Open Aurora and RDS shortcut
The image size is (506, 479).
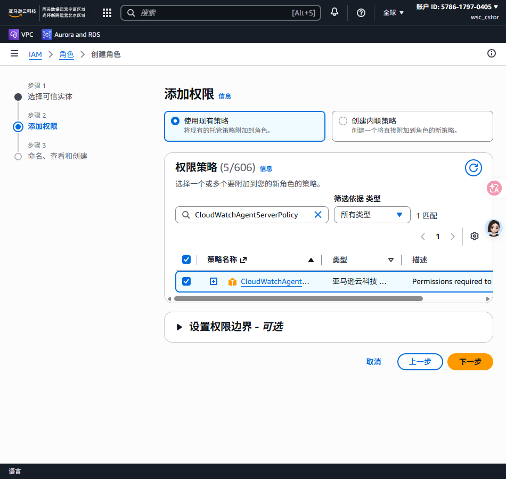tap(71, 35)
